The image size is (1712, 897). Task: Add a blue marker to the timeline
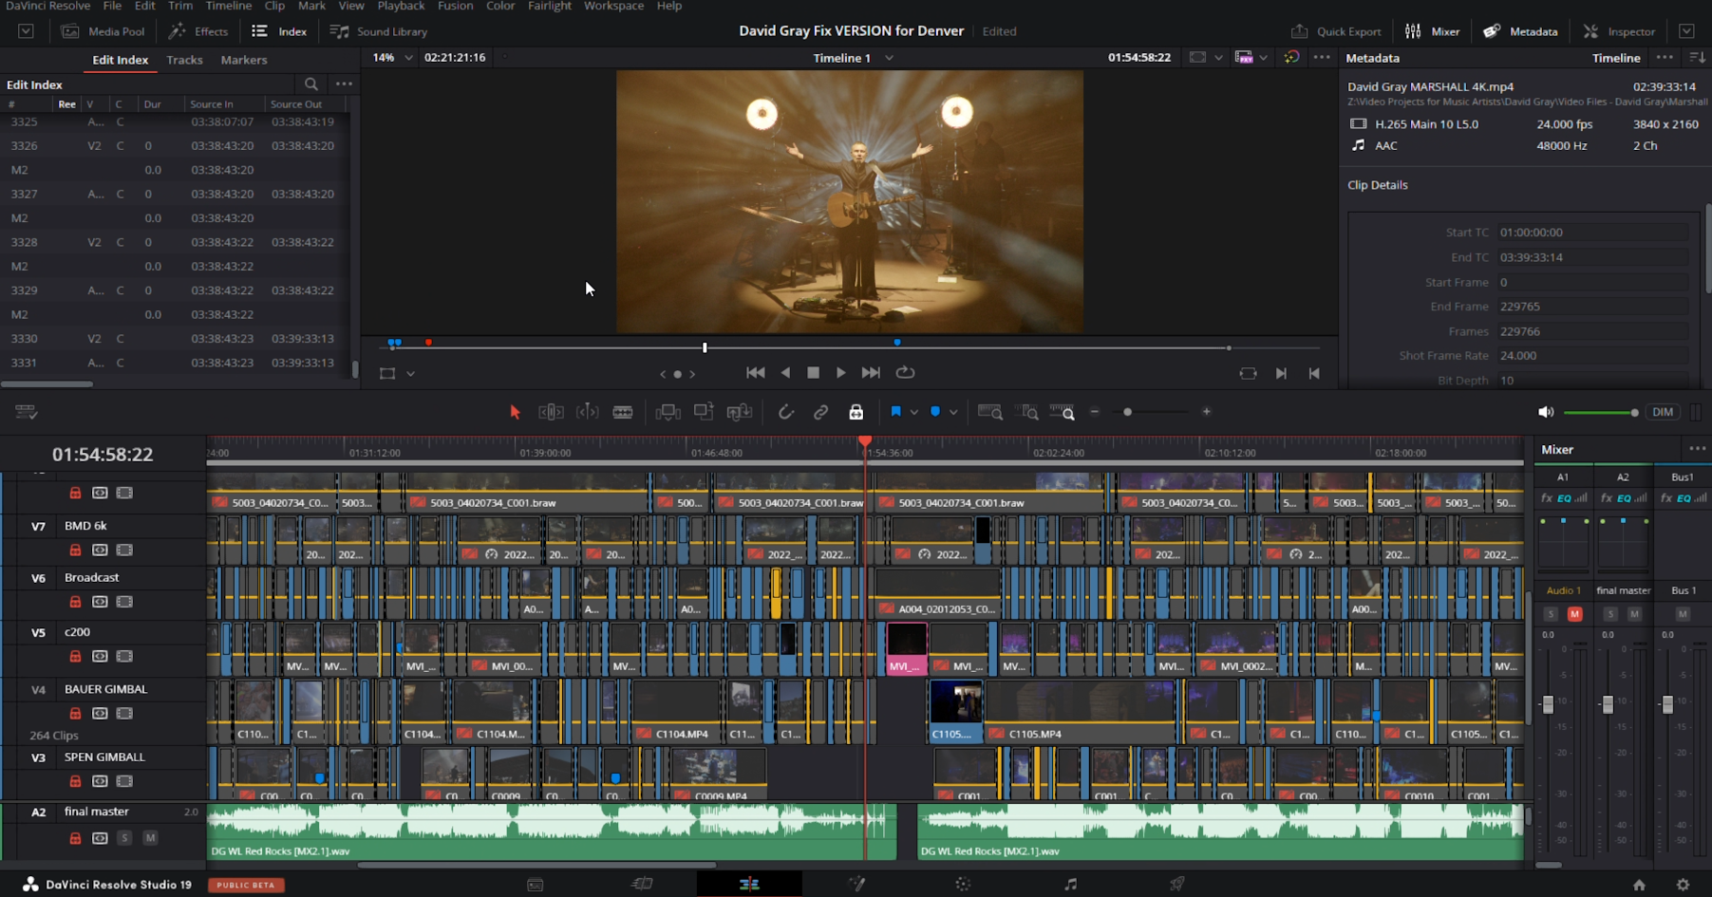[x=935, y=411]
